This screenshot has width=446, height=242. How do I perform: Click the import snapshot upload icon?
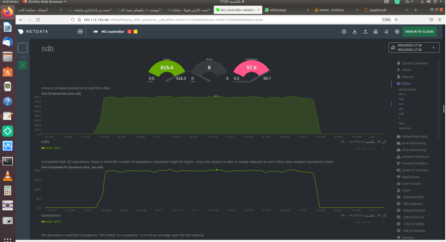click(365, 32)
